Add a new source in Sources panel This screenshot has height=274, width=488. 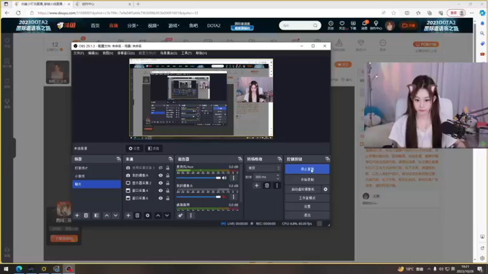[x=128, y=216]
